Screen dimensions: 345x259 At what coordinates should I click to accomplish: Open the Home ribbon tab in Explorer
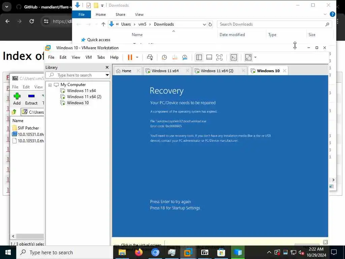pyautogui.click(x=100, y=15)
